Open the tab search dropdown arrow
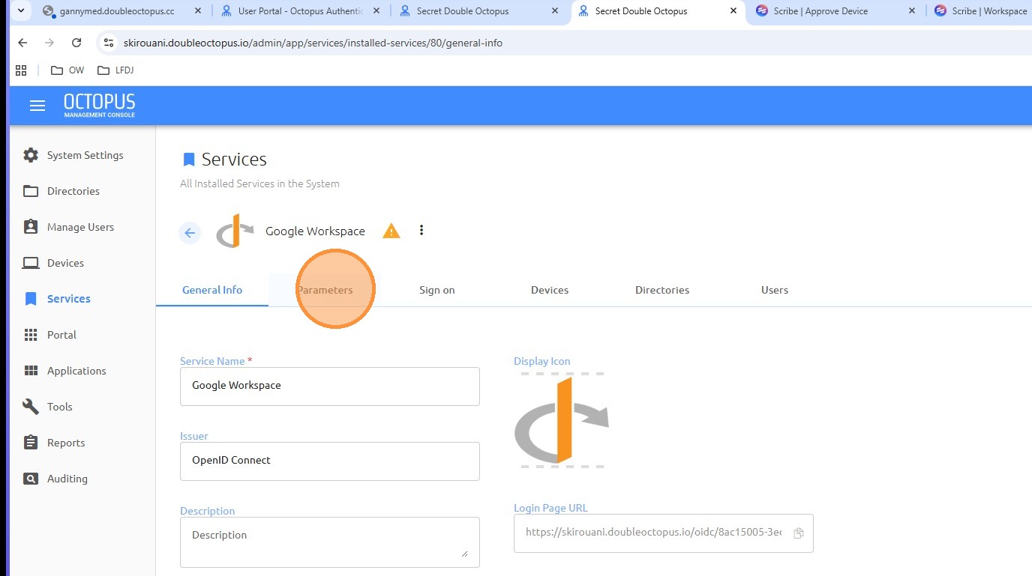The height and width of the screenshot is (576, 1032). (21, 11)
